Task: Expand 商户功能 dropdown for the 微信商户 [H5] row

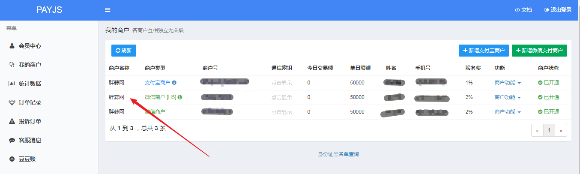Action: coord(508,97)
